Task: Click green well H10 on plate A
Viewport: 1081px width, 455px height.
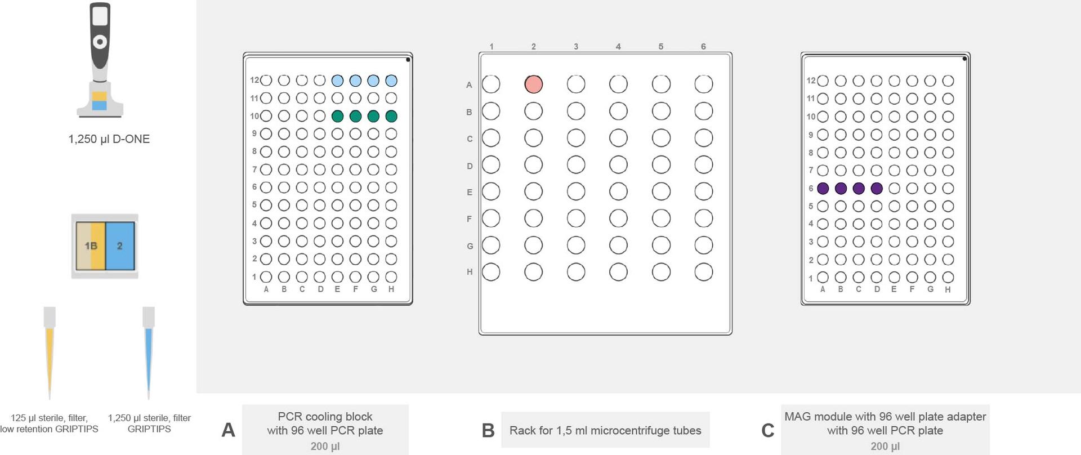Action: [391, 117]
